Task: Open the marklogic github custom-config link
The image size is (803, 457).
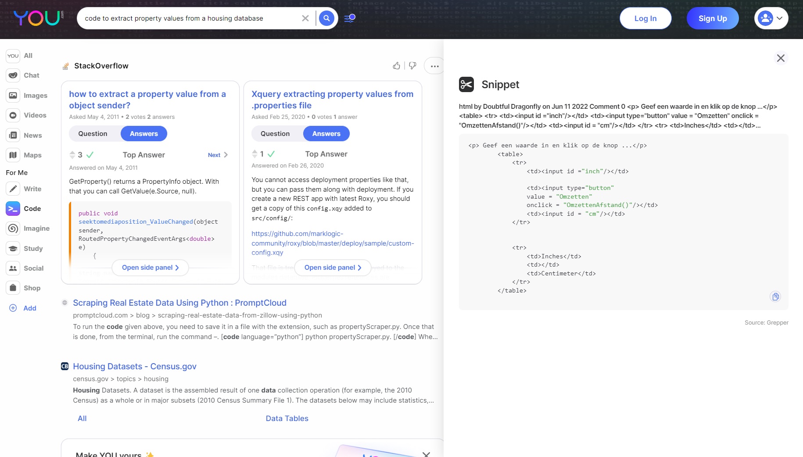Action: point(333,243)
